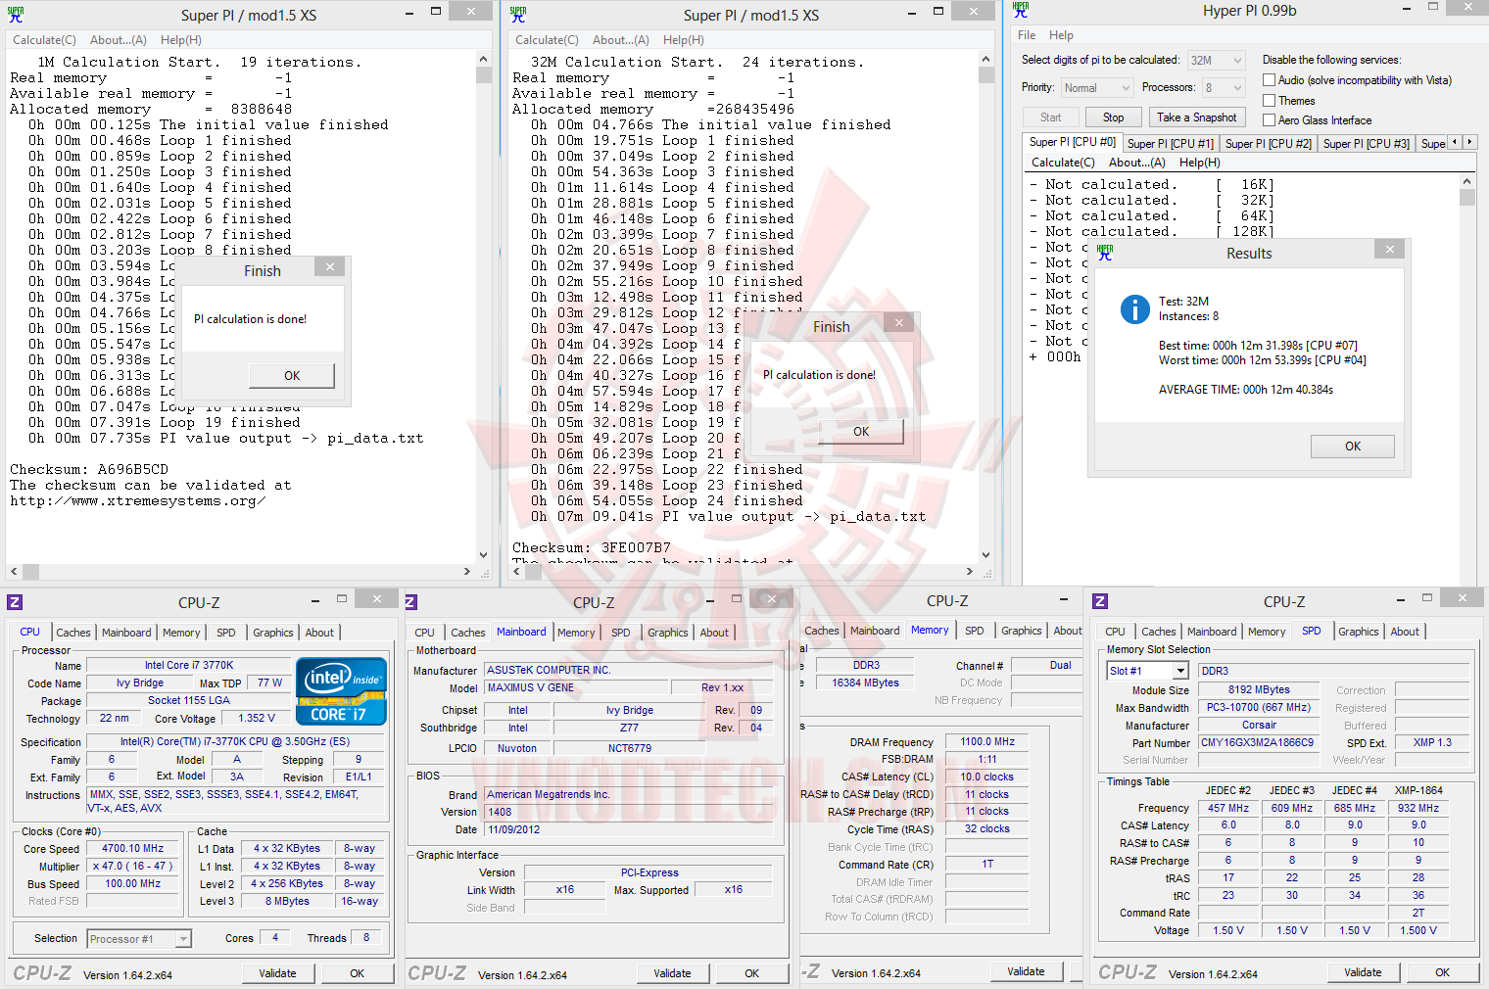Click the vertical scrollbar thumb in Hyper PI output pane
Viewport: 1489px width, 989px height.
click(x=1466, y=197)
